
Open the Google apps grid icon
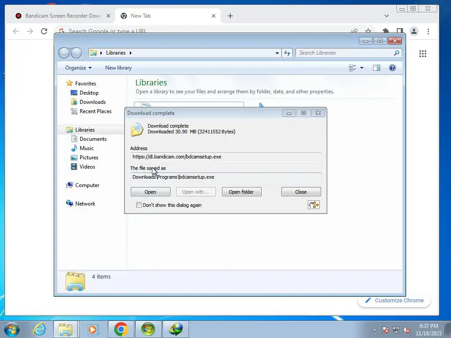point(423,54)
